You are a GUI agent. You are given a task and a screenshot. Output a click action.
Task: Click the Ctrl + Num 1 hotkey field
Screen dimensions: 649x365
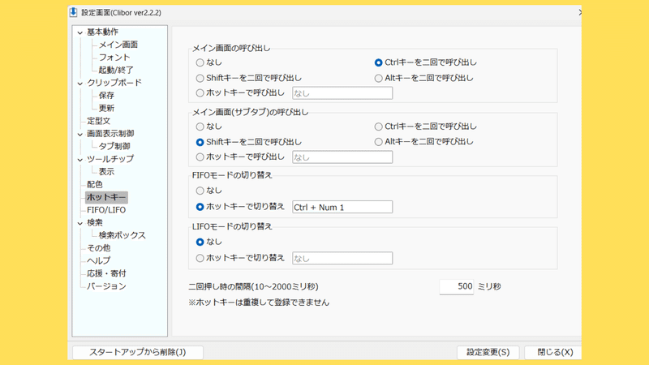click(342, 207)
